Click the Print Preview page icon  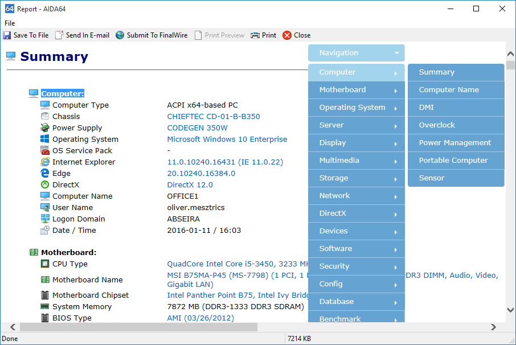(198, 35)
